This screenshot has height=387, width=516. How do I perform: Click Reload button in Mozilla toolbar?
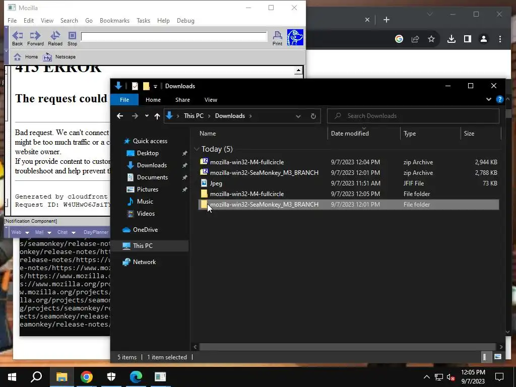coord(55,38)
